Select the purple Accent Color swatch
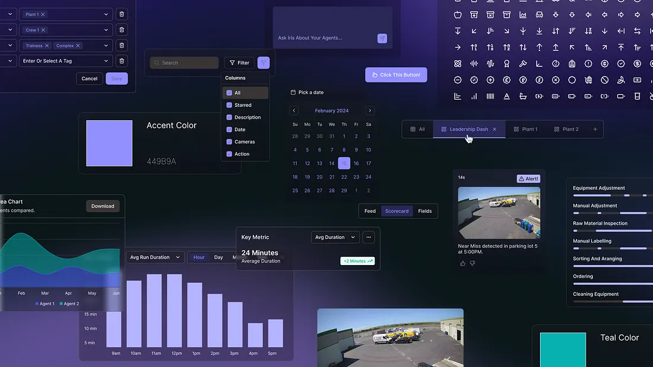Image resolution: width=653 pixels, height=367 pixels. pos(109,143)
